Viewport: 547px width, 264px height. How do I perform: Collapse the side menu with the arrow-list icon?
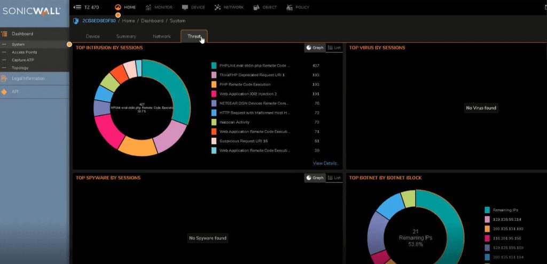pos(77,7)
